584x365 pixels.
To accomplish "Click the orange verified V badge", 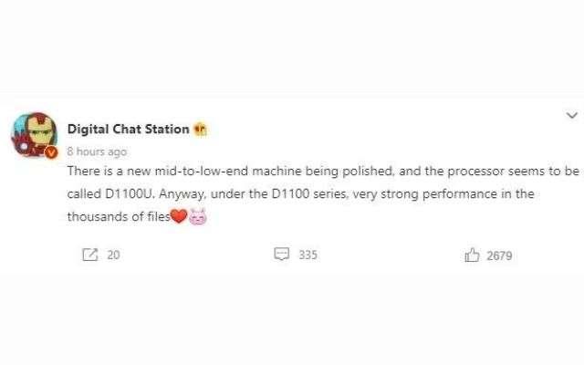I will [x=51, y=152].
